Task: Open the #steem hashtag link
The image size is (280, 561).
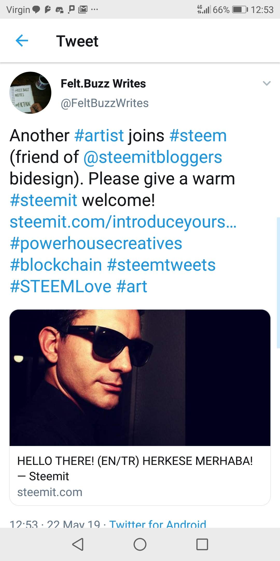Action: [198, 136]
